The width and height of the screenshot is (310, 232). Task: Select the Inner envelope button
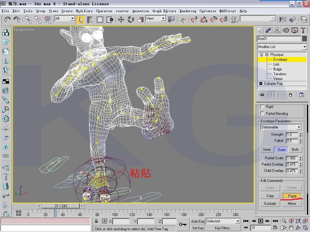[x=267, y=150]
